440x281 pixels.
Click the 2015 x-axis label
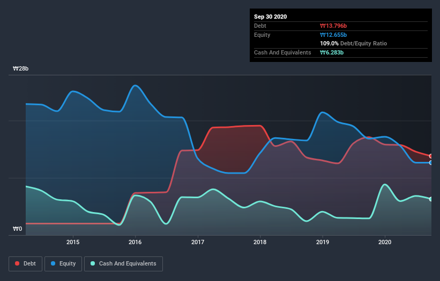tap(73, 242)
